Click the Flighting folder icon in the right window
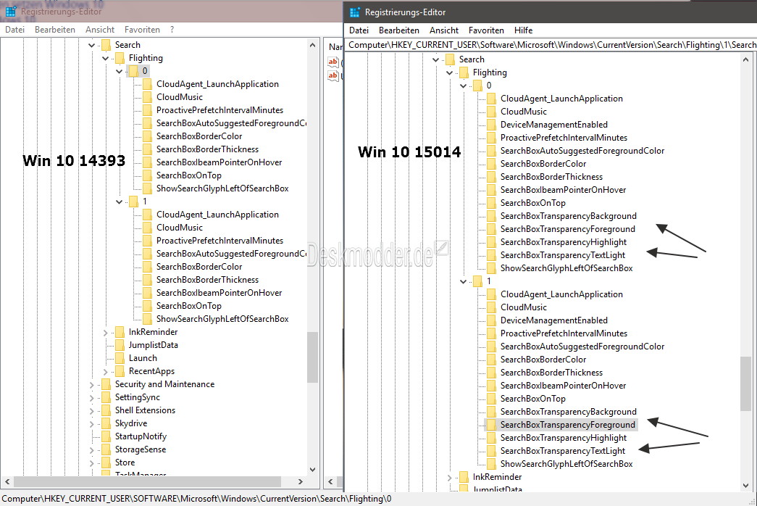Screen dimensions: 757x506 click(x=464, y=72)
